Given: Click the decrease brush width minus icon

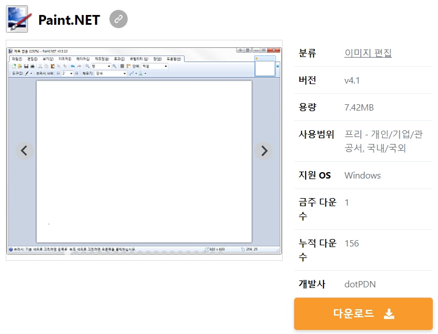Looking at the screenshot, I should 58,73.
